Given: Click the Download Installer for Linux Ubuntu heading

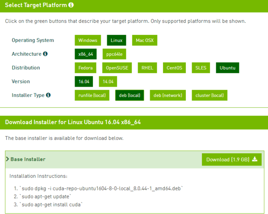Looking at the screenshot, I should coord(73,122).
